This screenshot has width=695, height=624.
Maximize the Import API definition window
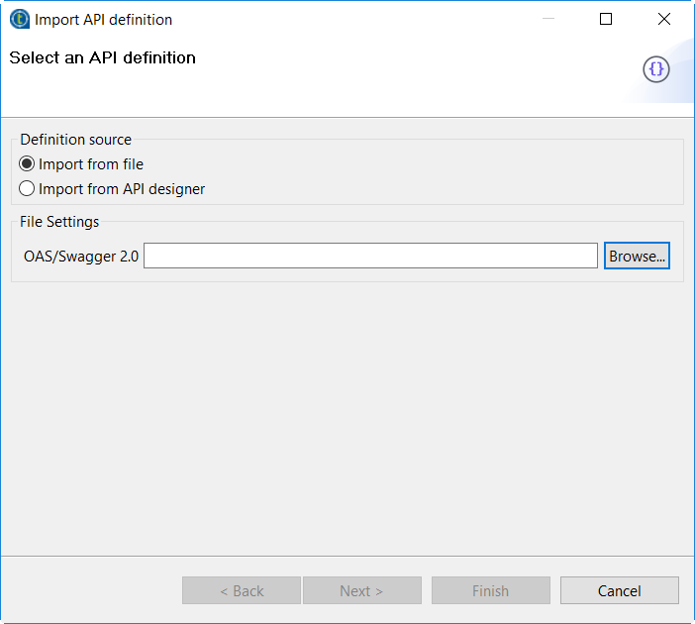[x=606, y=19]
